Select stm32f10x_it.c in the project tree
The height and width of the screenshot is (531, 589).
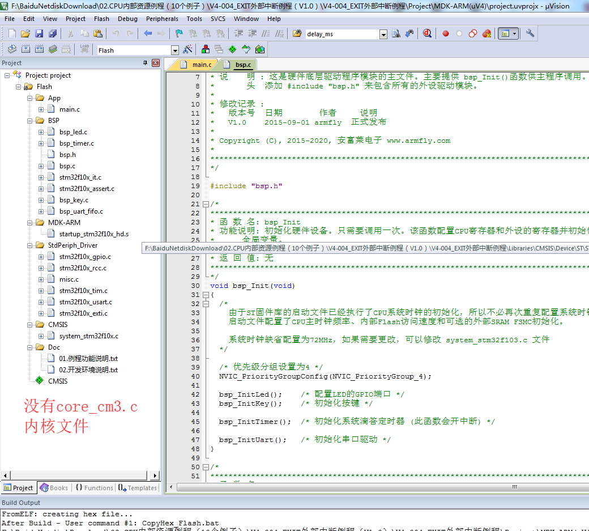click(x=80, y=177)
